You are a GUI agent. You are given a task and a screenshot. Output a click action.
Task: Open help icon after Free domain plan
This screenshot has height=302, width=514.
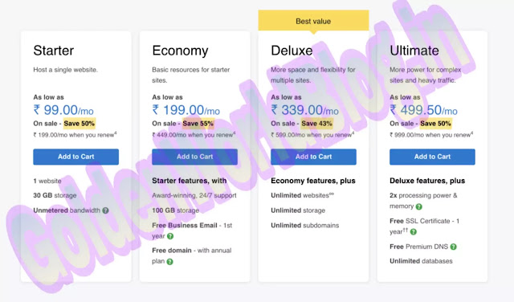click(169, 262)
